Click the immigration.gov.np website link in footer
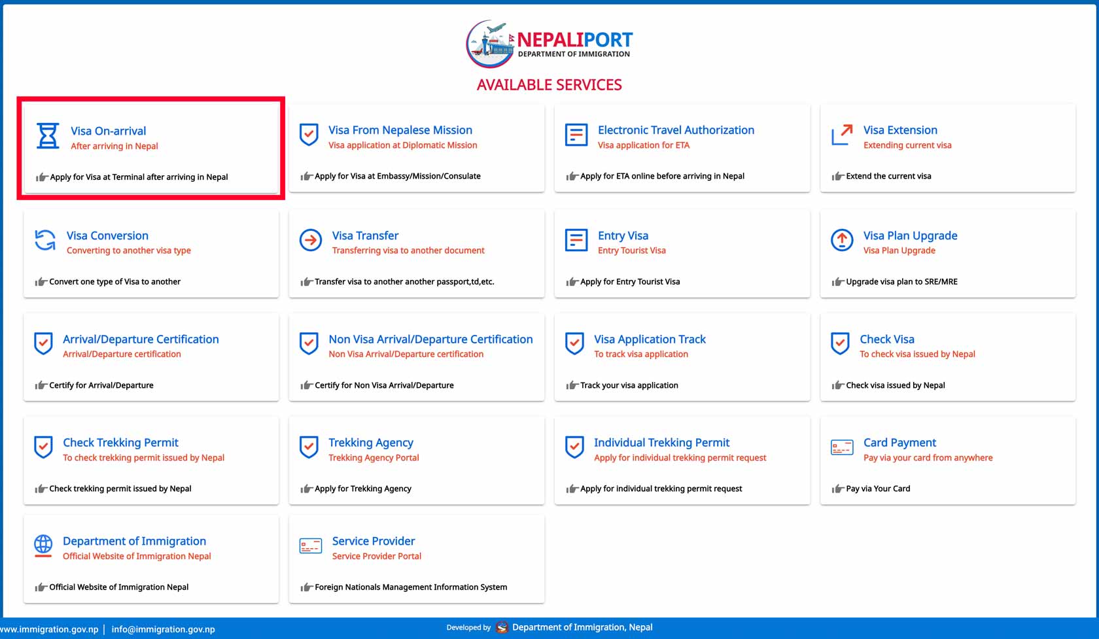Viewport: 1099px width, 639px height. 49,629
